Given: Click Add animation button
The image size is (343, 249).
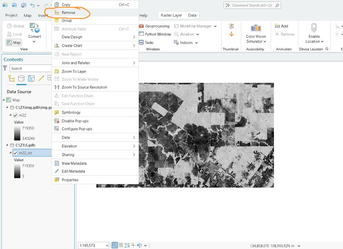Looking at the screenshot, I should (x=281, y=26).
